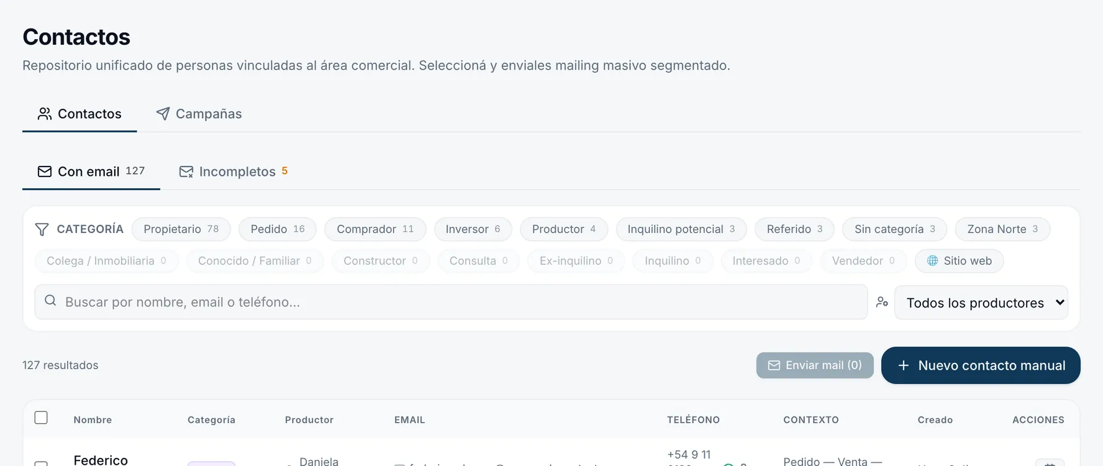The width and height of the screenshot is (1103, 466).
Task: Select the Vendedor category chip
Action: (863, 261)
